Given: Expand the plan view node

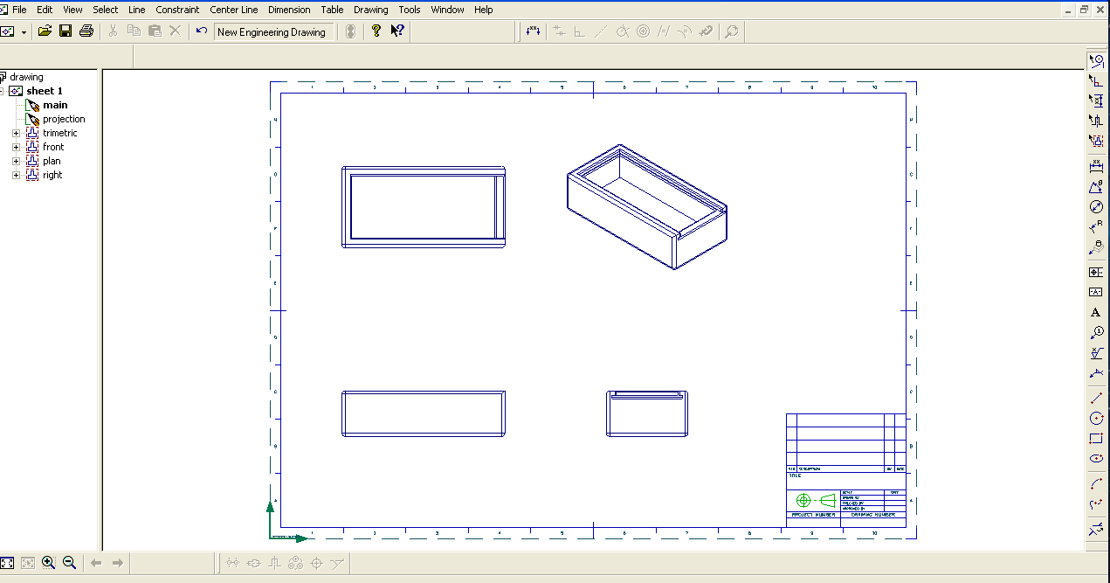Looking at the screenshot, I should click(x=16, y=161).
